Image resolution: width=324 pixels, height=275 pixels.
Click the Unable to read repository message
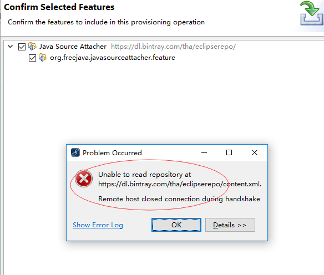(180, 179)
